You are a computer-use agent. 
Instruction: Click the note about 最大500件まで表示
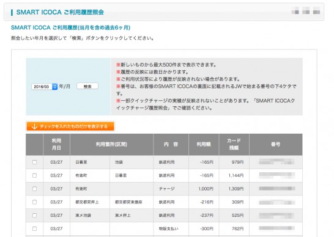pyautogui.click(x=166, y=65)
